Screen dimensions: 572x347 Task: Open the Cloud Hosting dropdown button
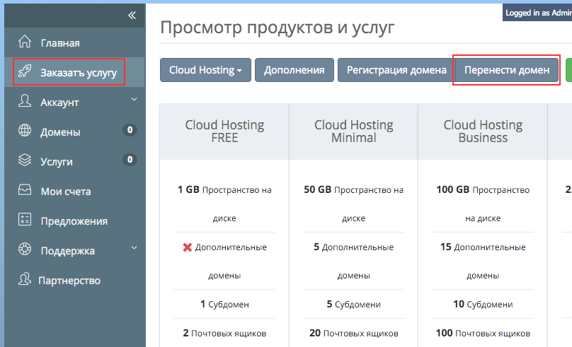205,70
